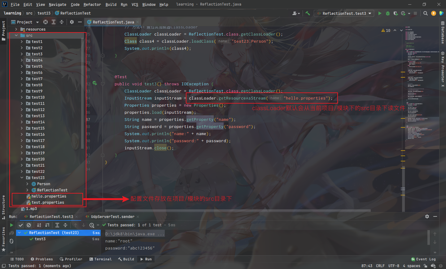Open the Refactor menu

92,5
